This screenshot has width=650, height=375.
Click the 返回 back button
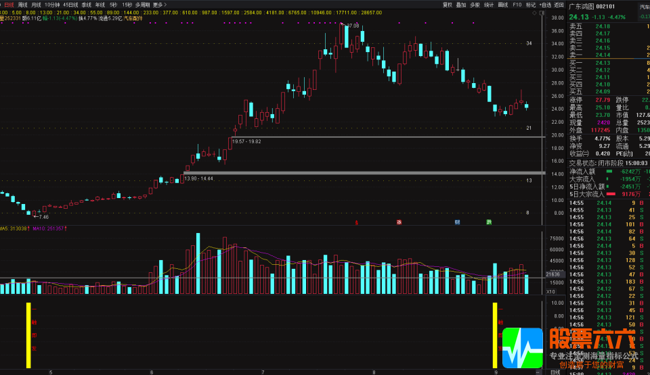click(x=559, y=4)
